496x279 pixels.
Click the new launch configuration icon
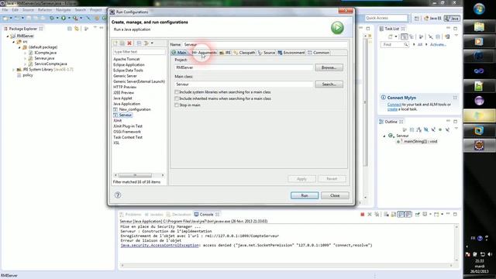[x=115, y=43]
